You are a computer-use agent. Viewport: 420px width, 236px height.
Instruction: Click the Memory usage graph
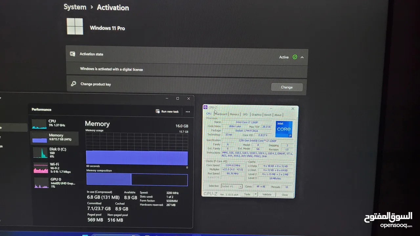point(137,149)
